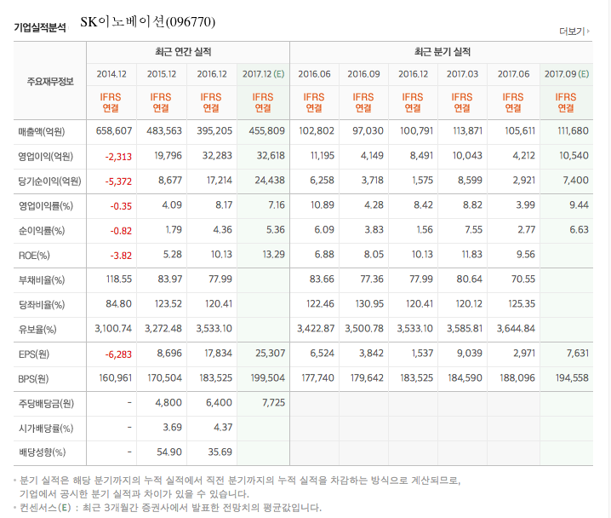
Task: Click the 배당성향(%) row label
Action: pyautogui.click(x=42, y=452)
